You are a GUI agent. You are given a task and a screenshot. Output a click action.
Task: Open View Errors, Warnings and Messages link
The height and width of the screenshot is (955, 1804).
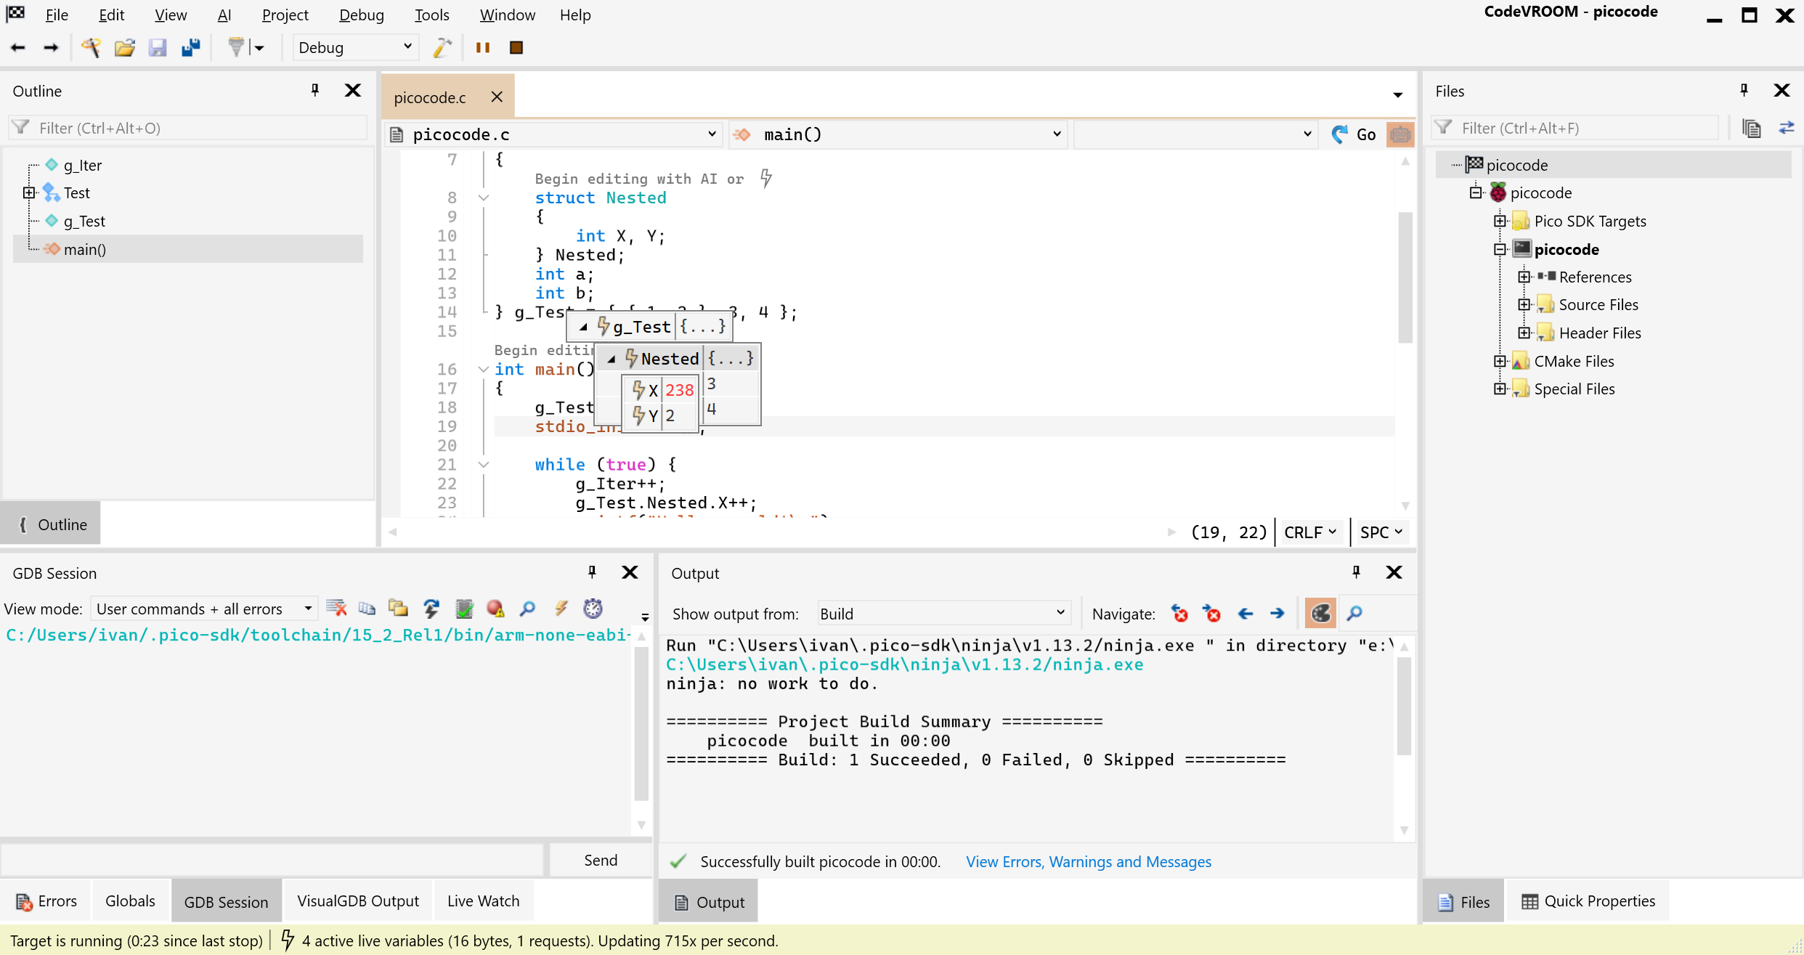[1089, 861]
